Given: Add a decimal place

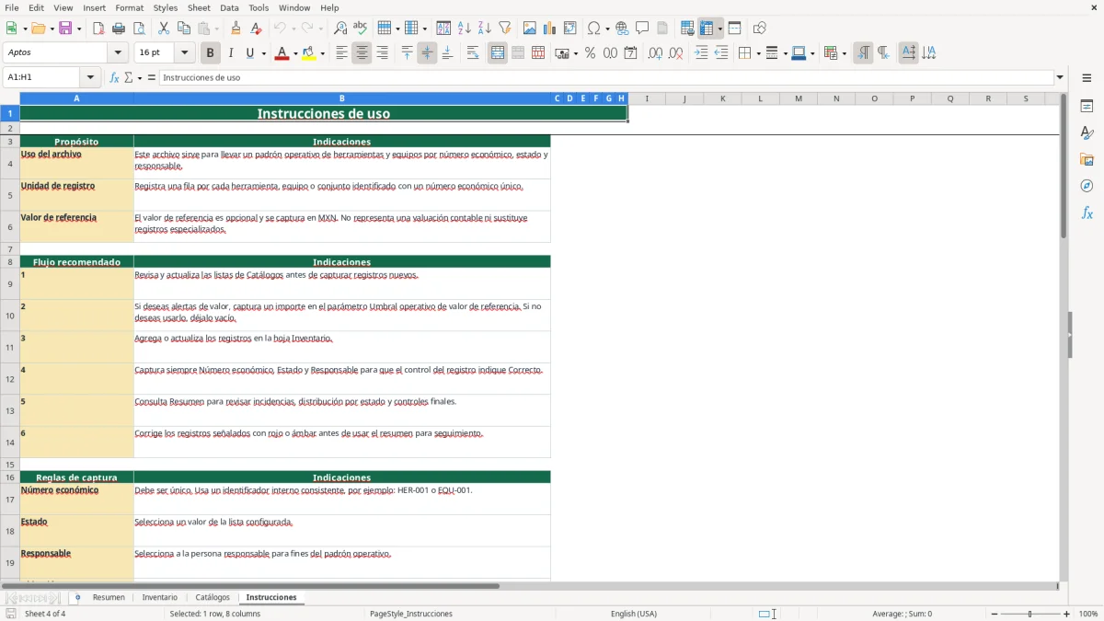Looking at the screenshot, I should click(655, 53).
